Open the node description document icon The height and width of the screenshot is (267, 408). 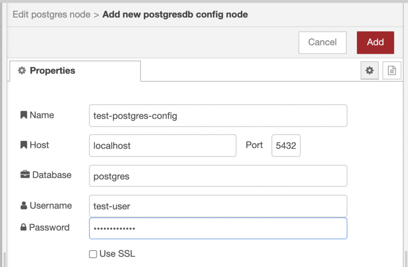(x=392, y=71)
